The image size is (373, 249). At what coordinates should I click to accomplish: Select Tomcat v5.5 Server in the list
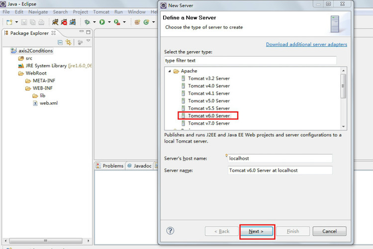(206, 108)
